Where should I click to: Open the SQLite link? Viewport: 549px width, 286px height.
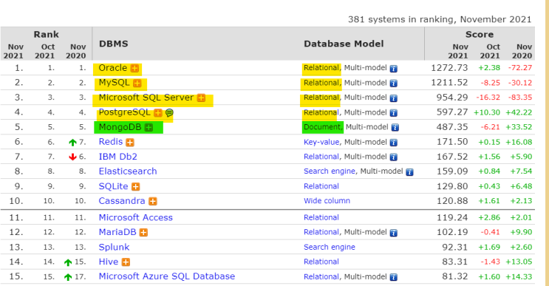pyautogui.click(x=114, y=186)
